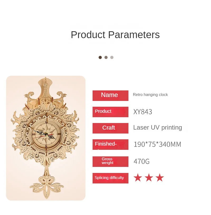211x215 pixels.
Task: Click the Retro hanging clock text
Action: (x=150, y=95)
